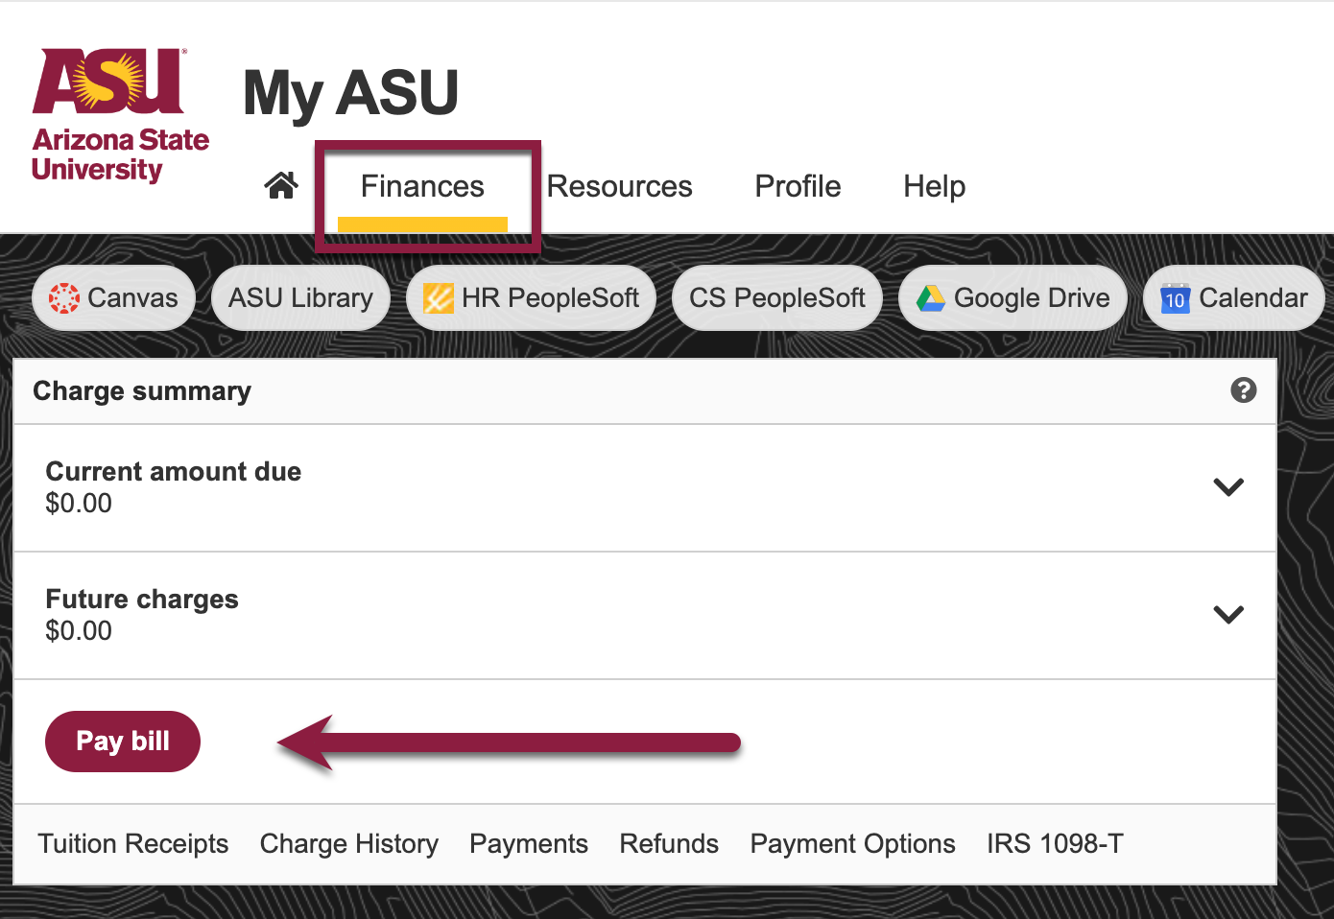Open the Finances tab
This screenshot has height=919, width=1334.
pos(422,186)
